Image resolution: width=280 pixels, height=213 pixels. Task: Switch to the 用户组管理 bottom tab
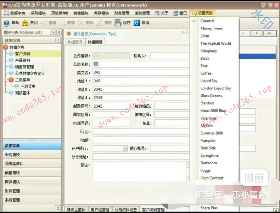100,209
